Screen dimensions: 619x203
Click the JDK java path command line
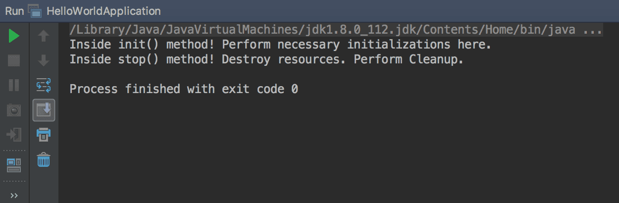tap(322, 30)
